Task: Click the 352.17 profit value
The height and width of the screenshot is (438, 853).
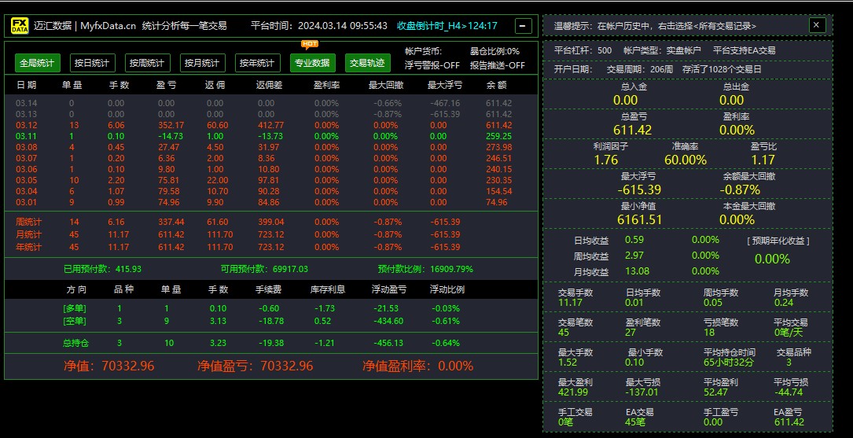Action: (x=171, y=125)
